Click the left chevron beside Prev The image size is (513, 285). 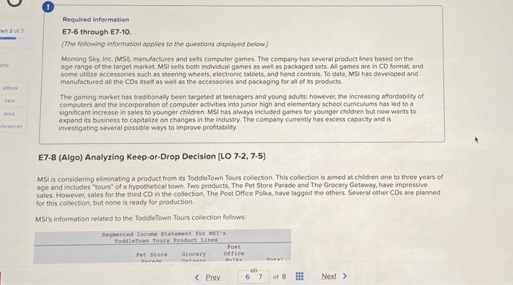coord(197,278)
